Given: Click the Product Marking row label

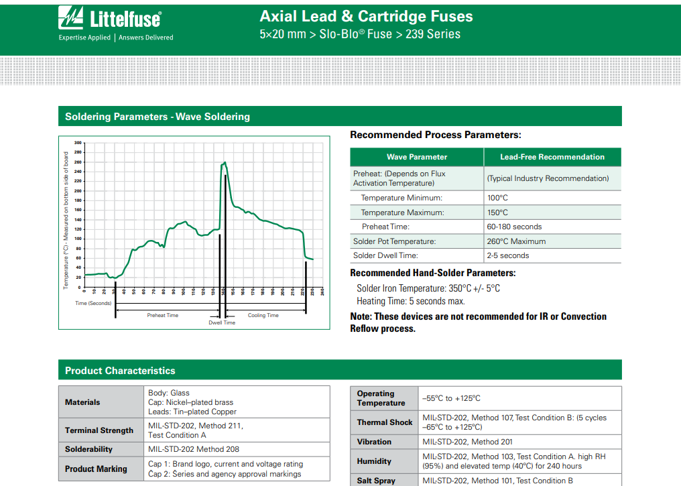Looking at the screenshot, I should [96, 469].
